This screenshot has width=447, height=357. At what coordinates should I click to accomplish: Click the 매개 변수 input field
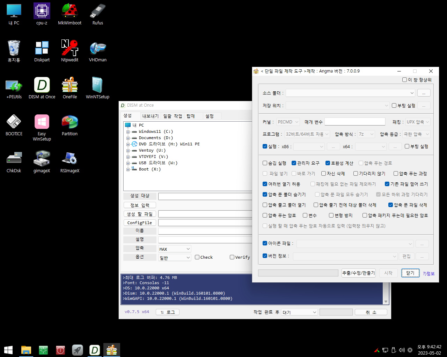click(x=355, y=122)
